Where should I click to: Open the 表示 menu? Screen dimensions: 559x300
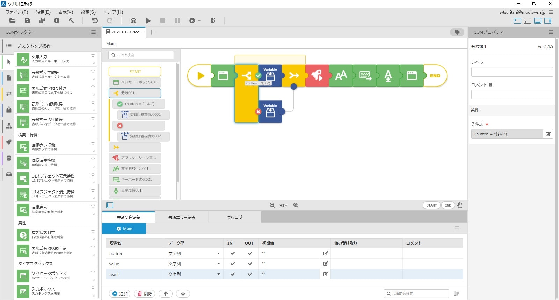66,12
